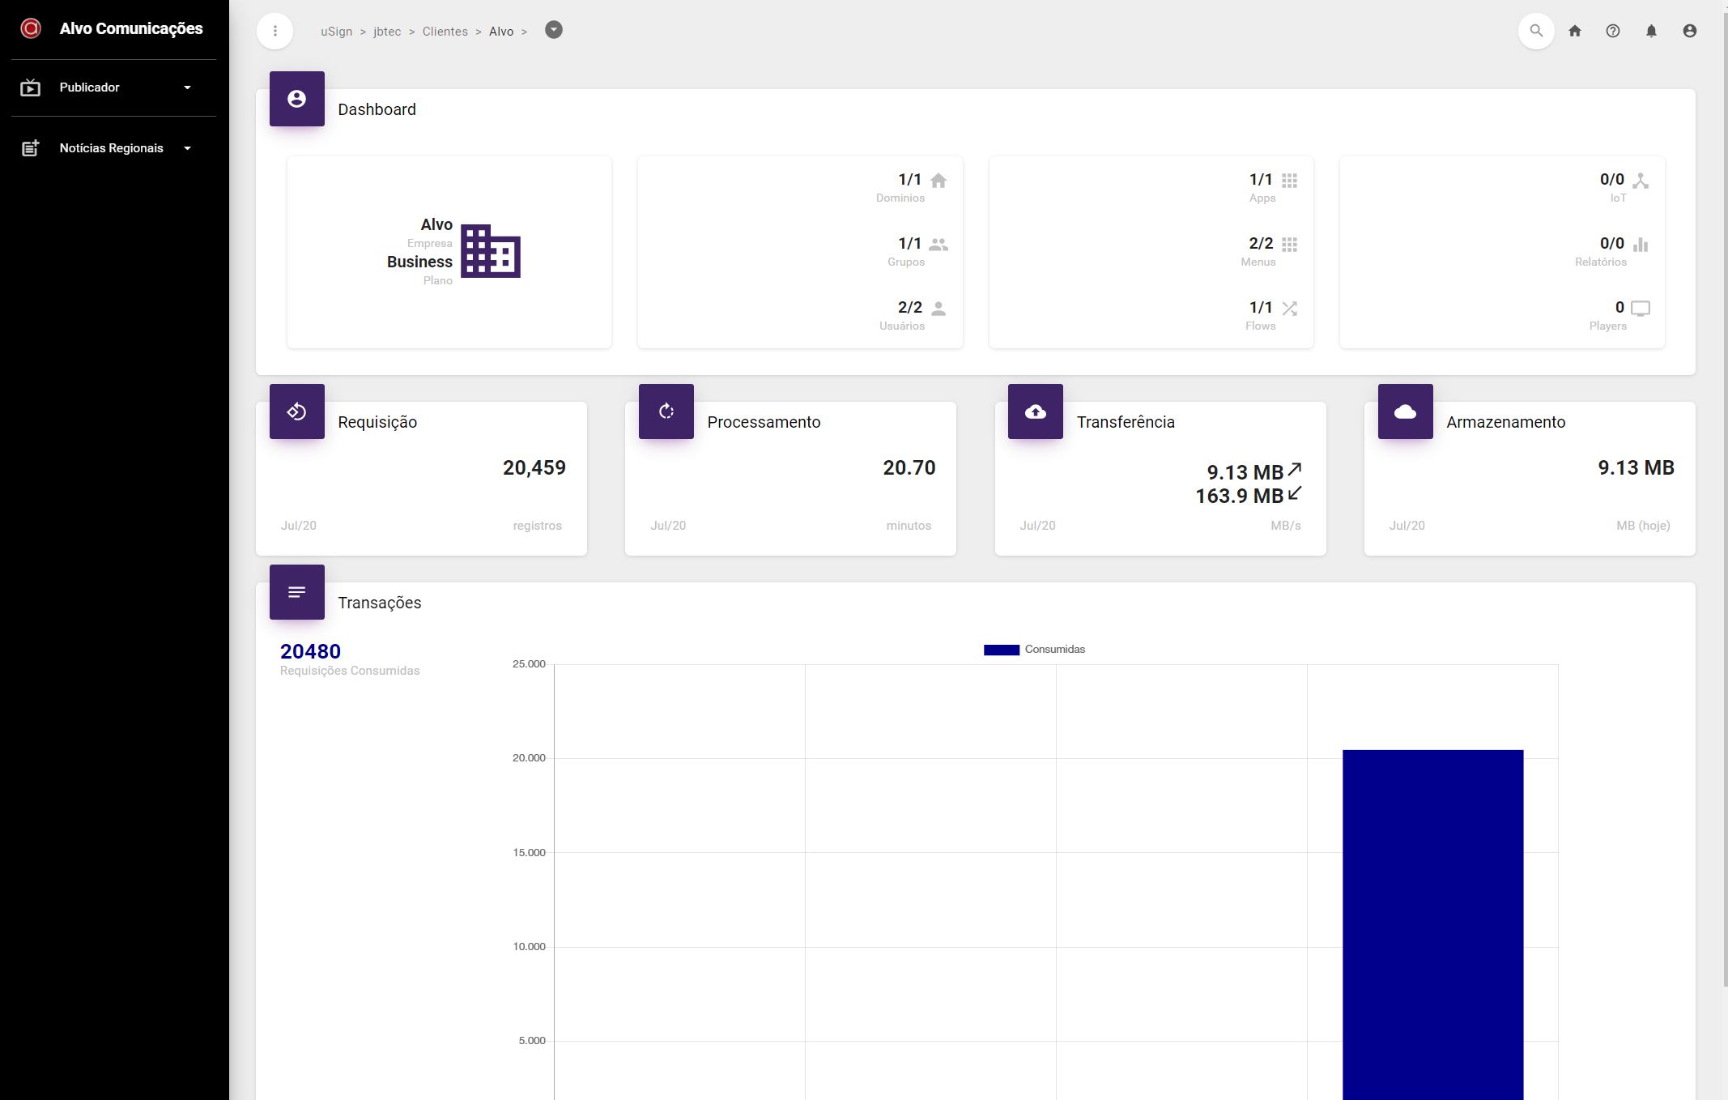Click the 9.13 MB Armazenamento value
1728x1100 pixels.
pyautogui.click(x=1636, y=468)
